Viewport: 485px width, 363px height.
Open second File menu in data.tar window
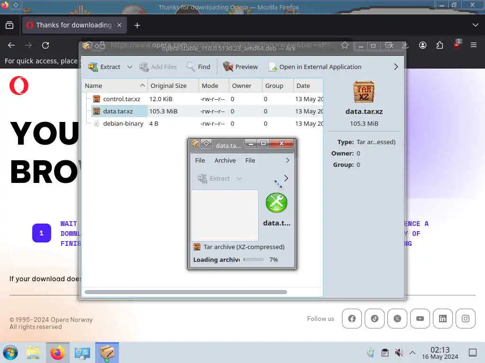(250, 161)
